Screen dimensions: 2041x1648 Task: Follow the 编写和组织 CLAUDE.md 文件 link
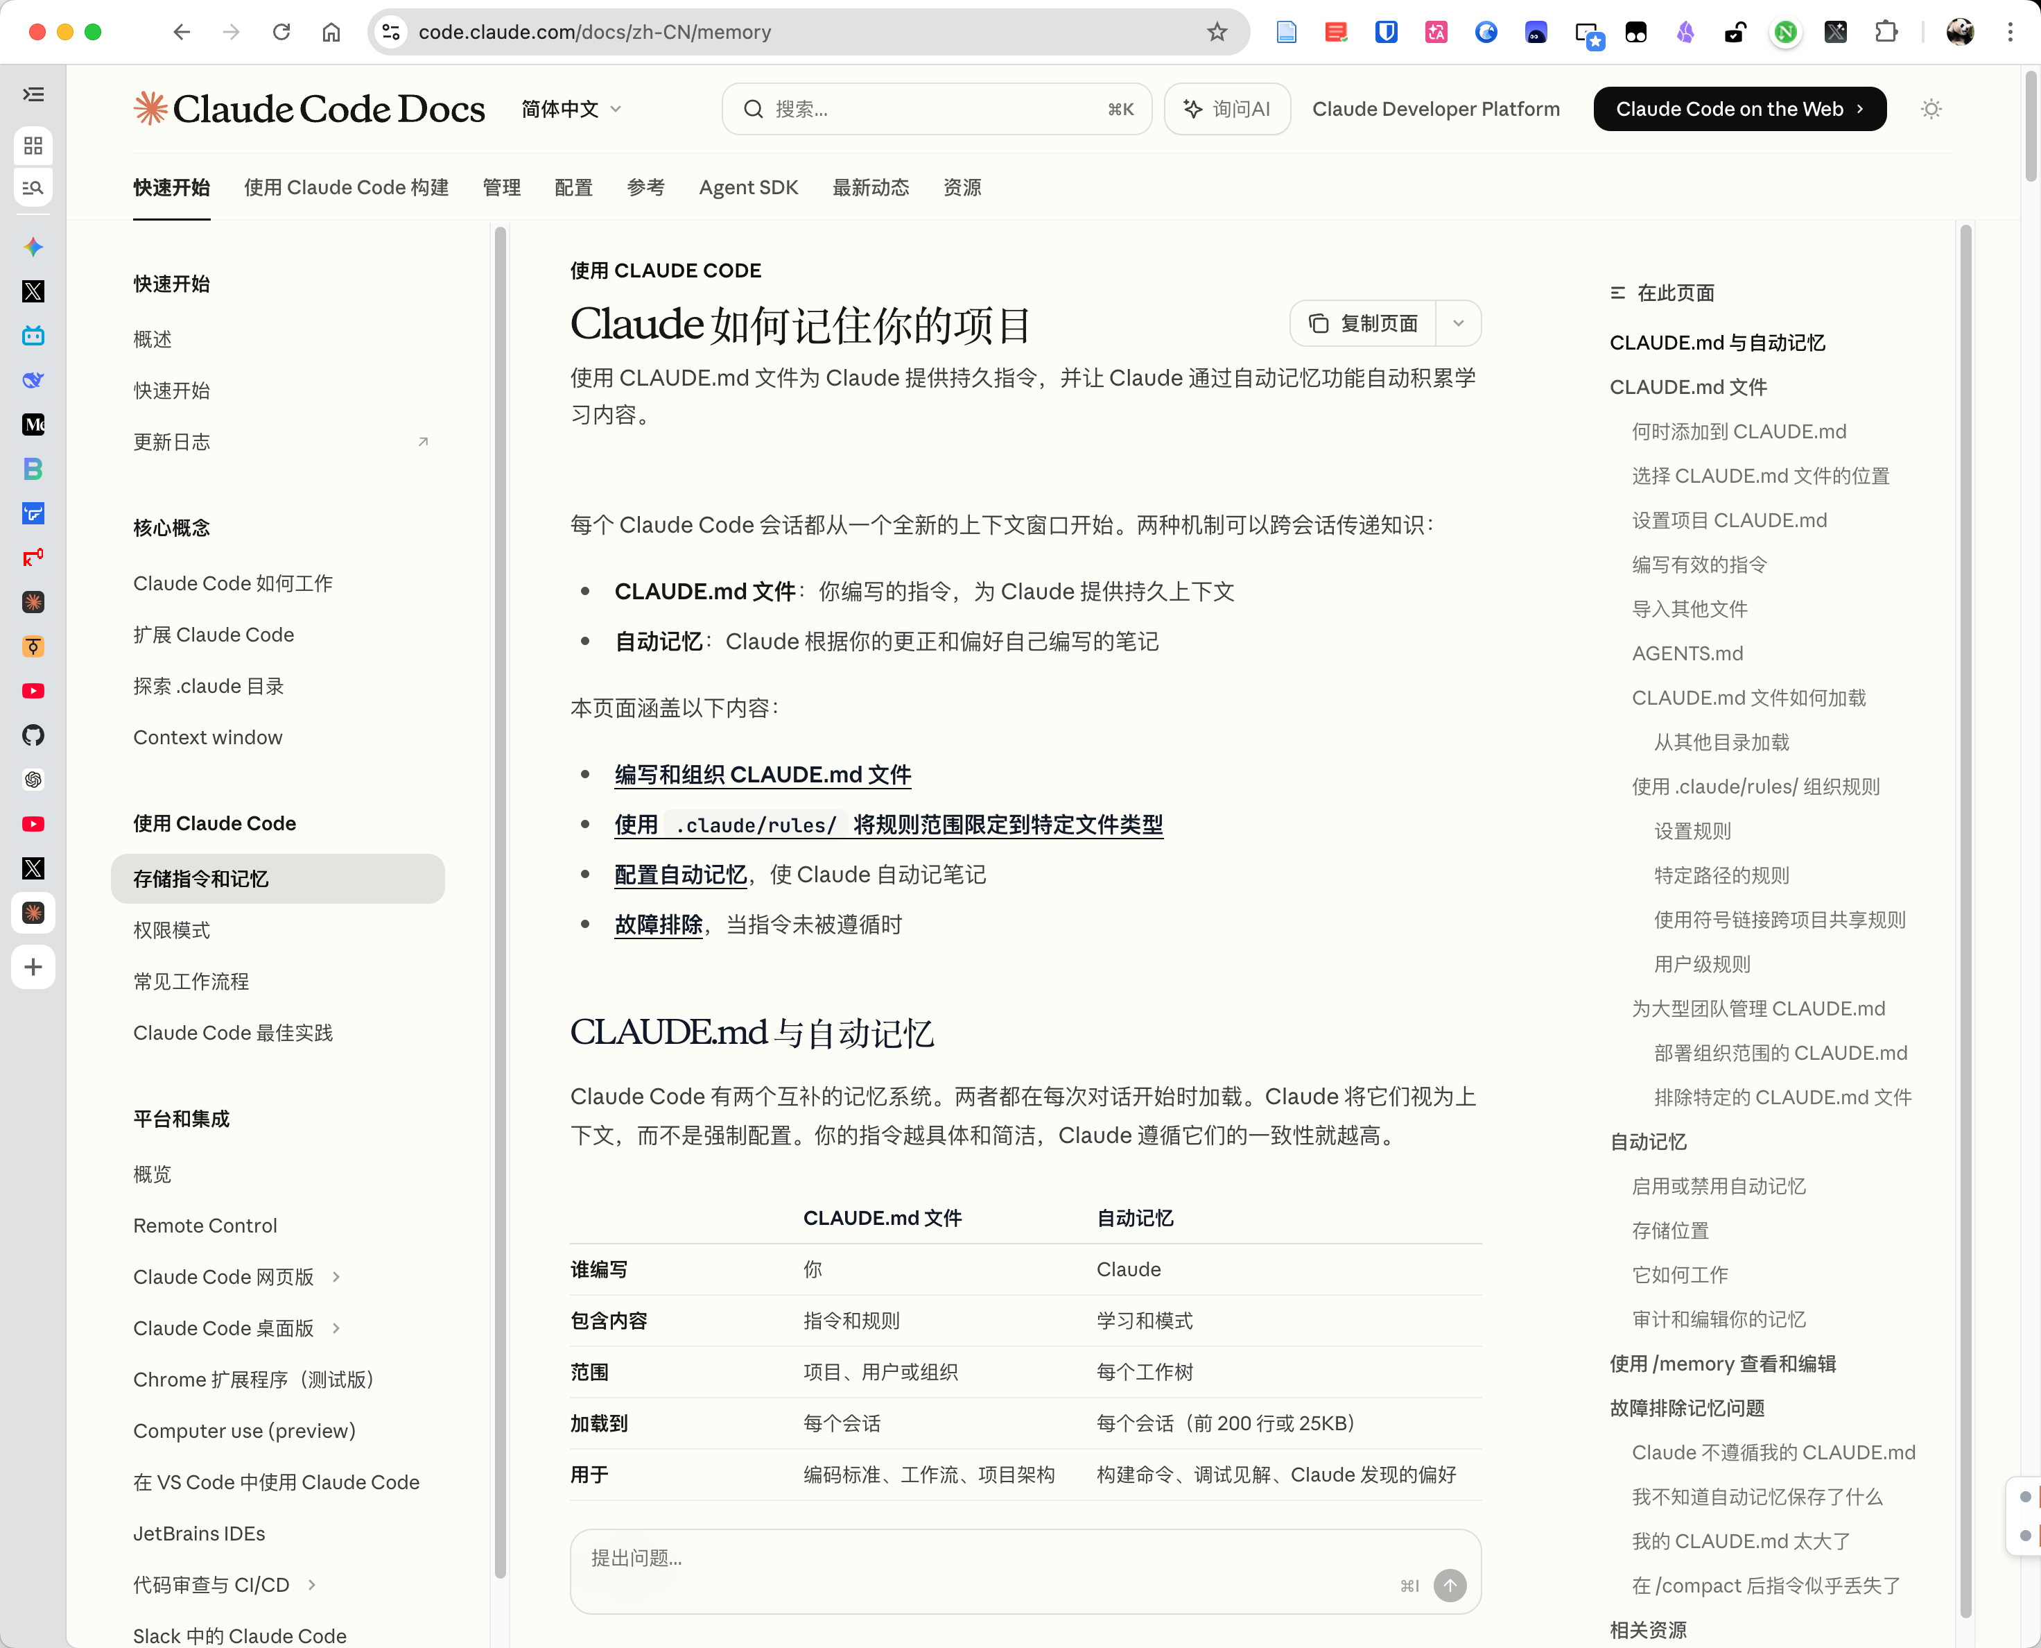(762, 775)
